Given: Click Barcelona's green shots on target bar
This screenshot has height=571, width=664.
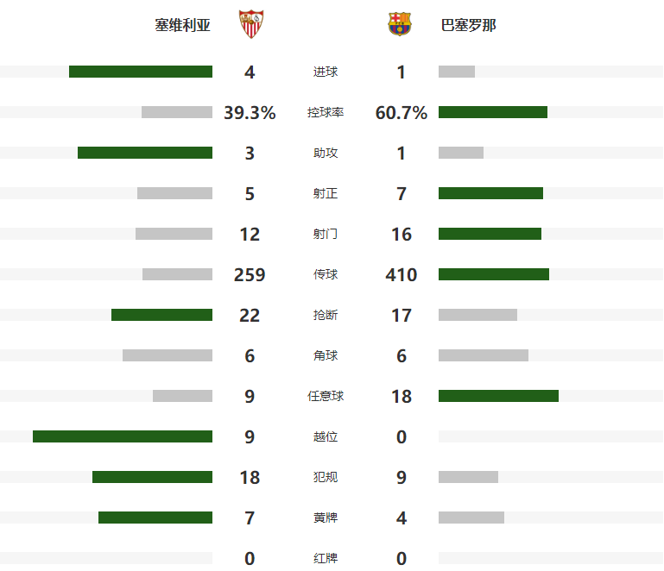Looking at the screenshot, I should pos(490,193).
